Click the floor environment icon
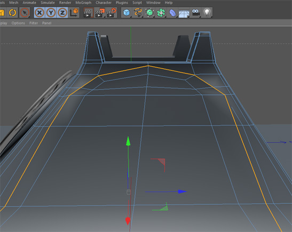Screen dimensions: 292x232 184,13
